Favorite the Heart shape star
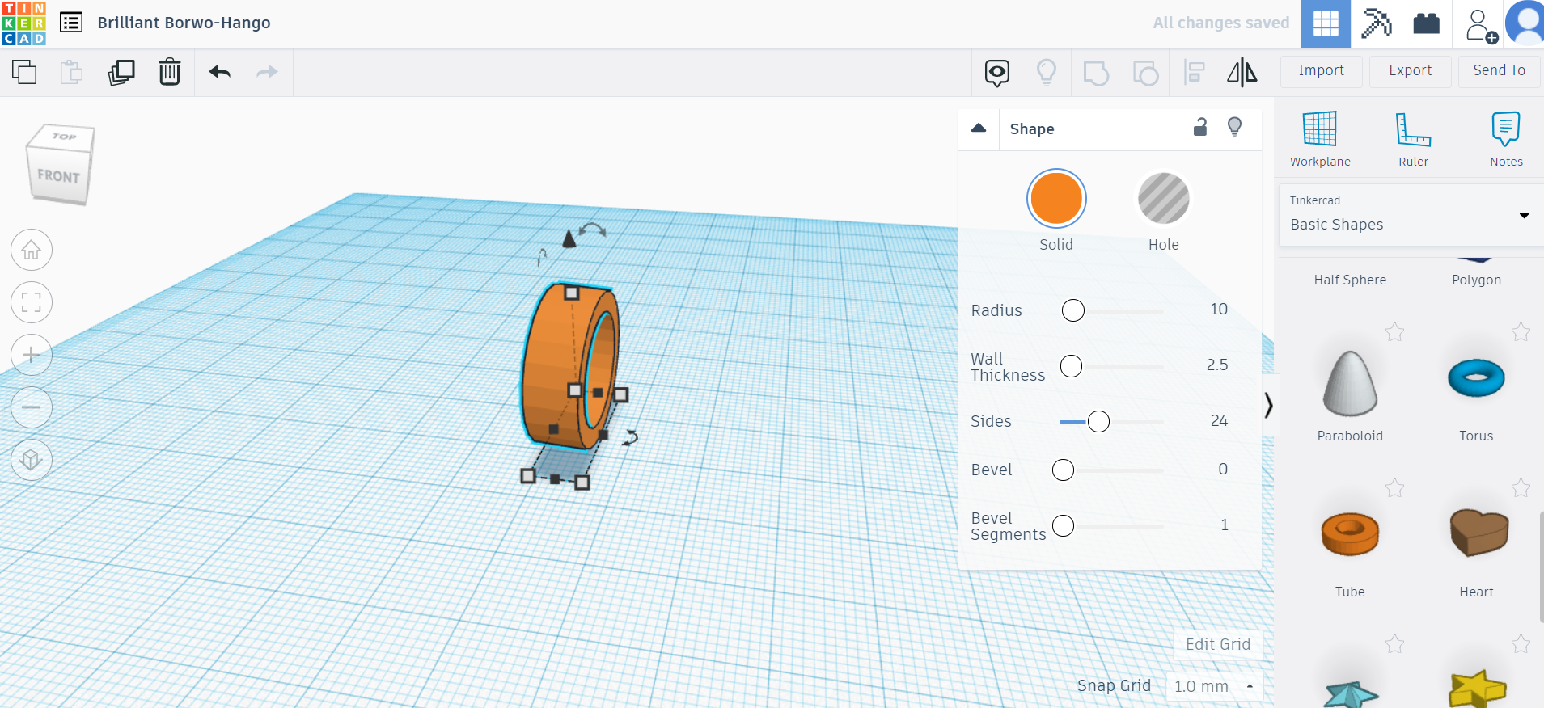Viewport: 1544px width, 708px height. [1521, 488]
